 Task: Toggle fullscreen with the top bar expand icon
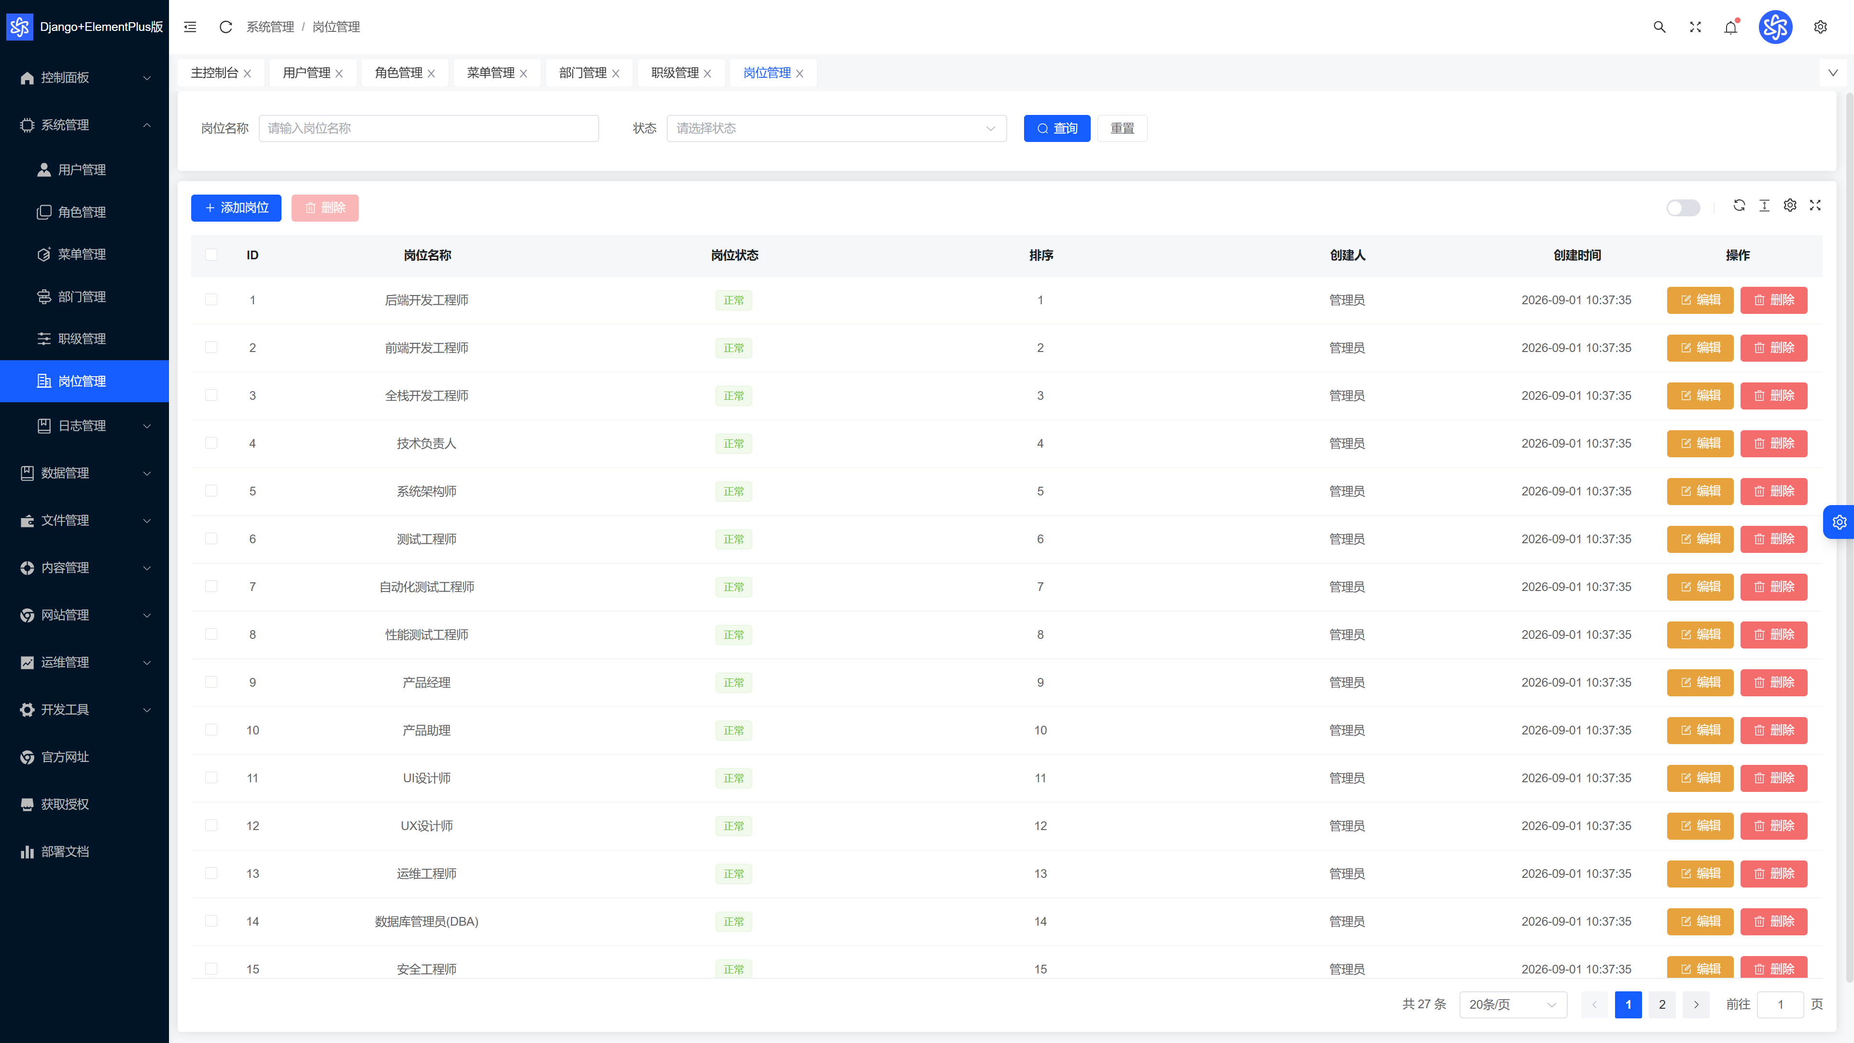point(1695,27)
